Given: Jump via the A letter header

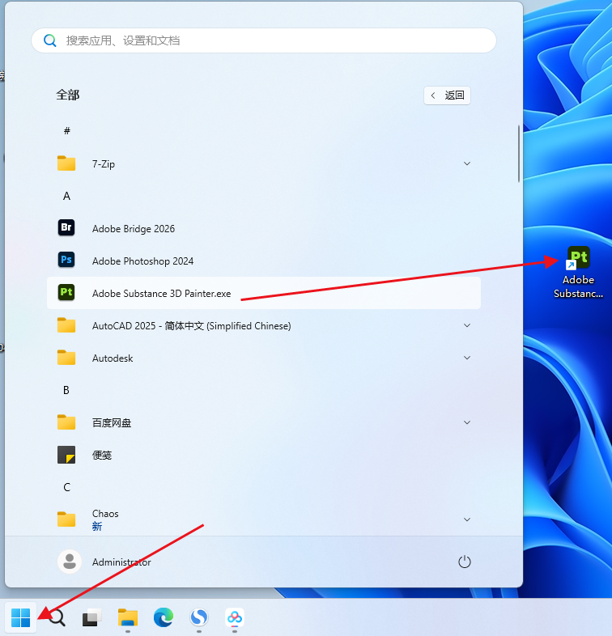Looking at the screenshot, I should pyautogui.click(x=66, y=197).
